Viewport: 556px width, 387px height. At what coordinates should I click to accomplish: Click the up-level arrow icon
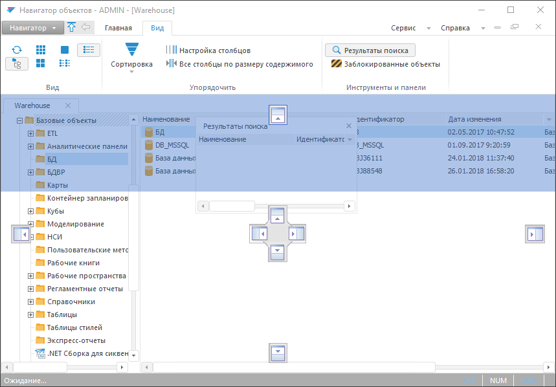pyautogui.click(x=71, y=27)
